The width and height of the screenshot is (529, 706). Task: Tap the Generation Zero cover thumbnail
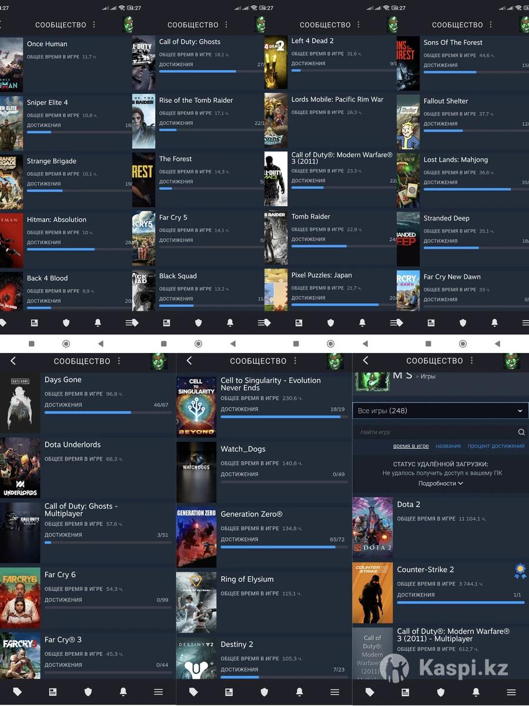pos(196,537)
